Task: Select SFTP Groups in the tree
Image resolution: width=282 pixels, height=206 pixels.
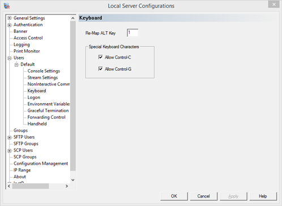Action: 26,144
